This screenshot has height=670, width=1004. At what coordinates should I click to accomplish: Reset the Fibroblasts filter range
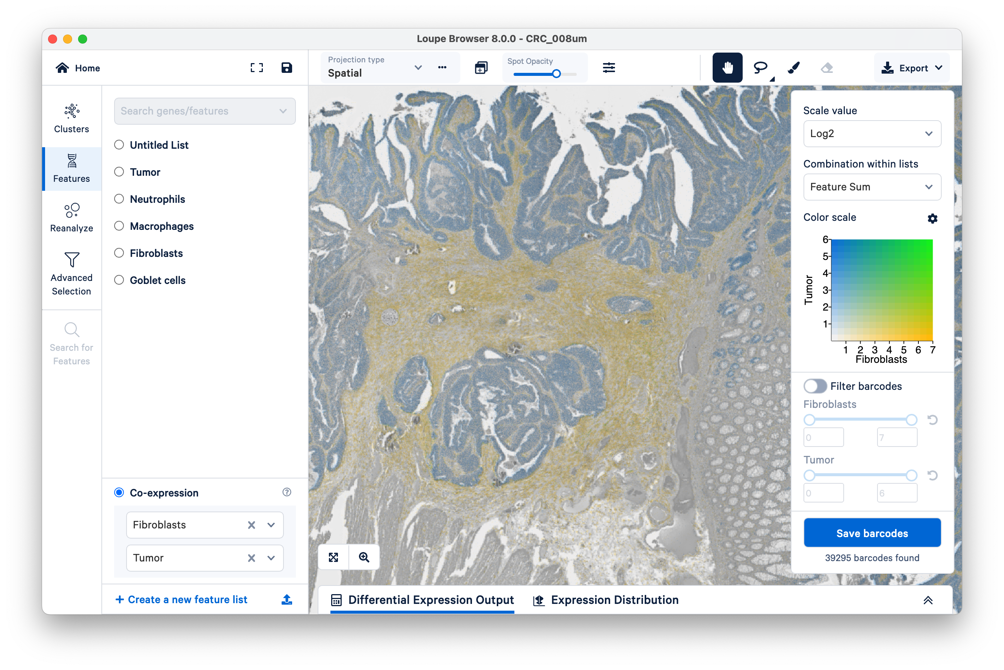[x=932, y=420]
